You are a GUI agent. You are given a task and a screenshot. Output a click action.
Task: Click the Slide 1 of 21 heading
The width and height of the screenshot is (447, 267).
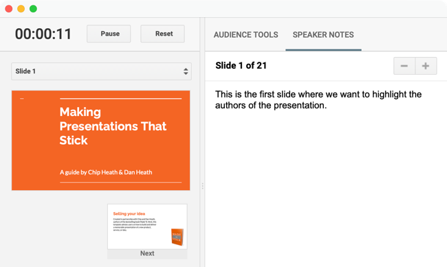241,65
